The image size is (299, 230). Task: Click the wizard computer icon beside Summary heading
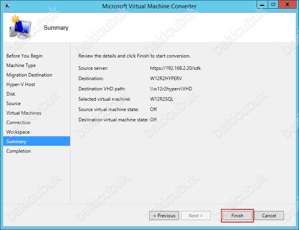click(x=20, y=28)
